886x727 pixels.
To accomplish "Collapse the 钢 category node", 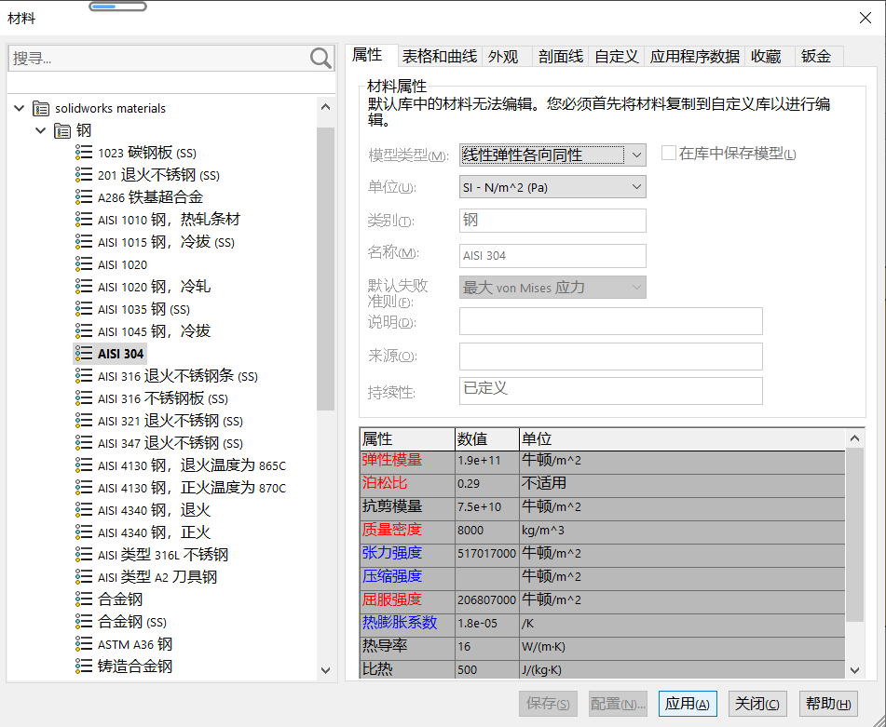I will click(x=40, y=130).
